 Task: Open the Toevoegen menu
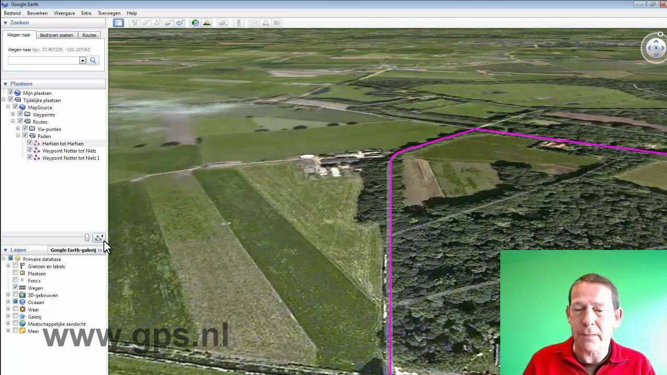click(109, 13)
